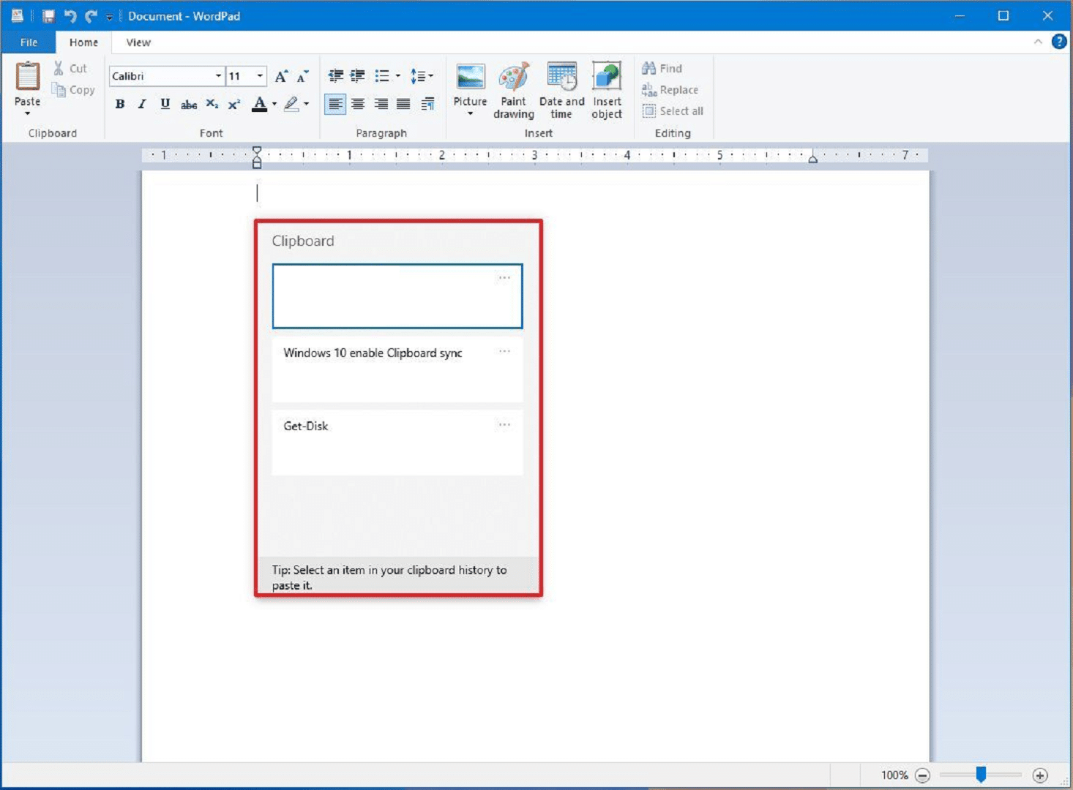Open more options for Get-Disk item

504,424
